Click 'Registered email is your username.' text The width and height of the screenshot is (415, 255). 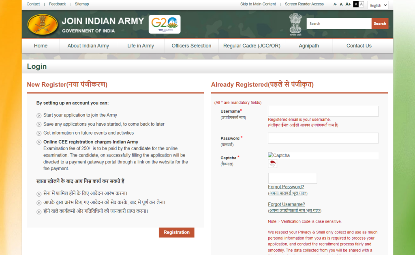point(299,120)
